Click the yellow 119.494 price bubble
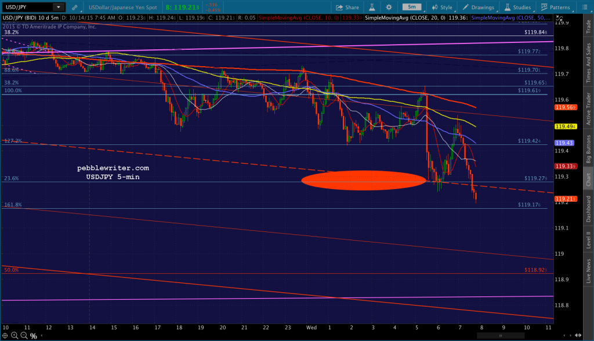594x341 pixels. pos(566,126)
